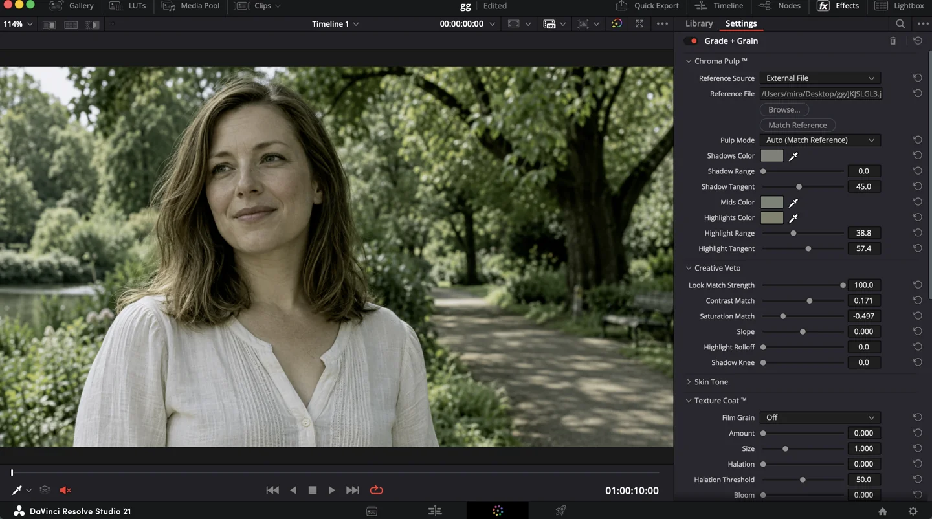Image resolution: width=932 pixels, height=519 pixels.
Task: Open the 114% viewer zoom dropdown
Action: coord(17,24)
